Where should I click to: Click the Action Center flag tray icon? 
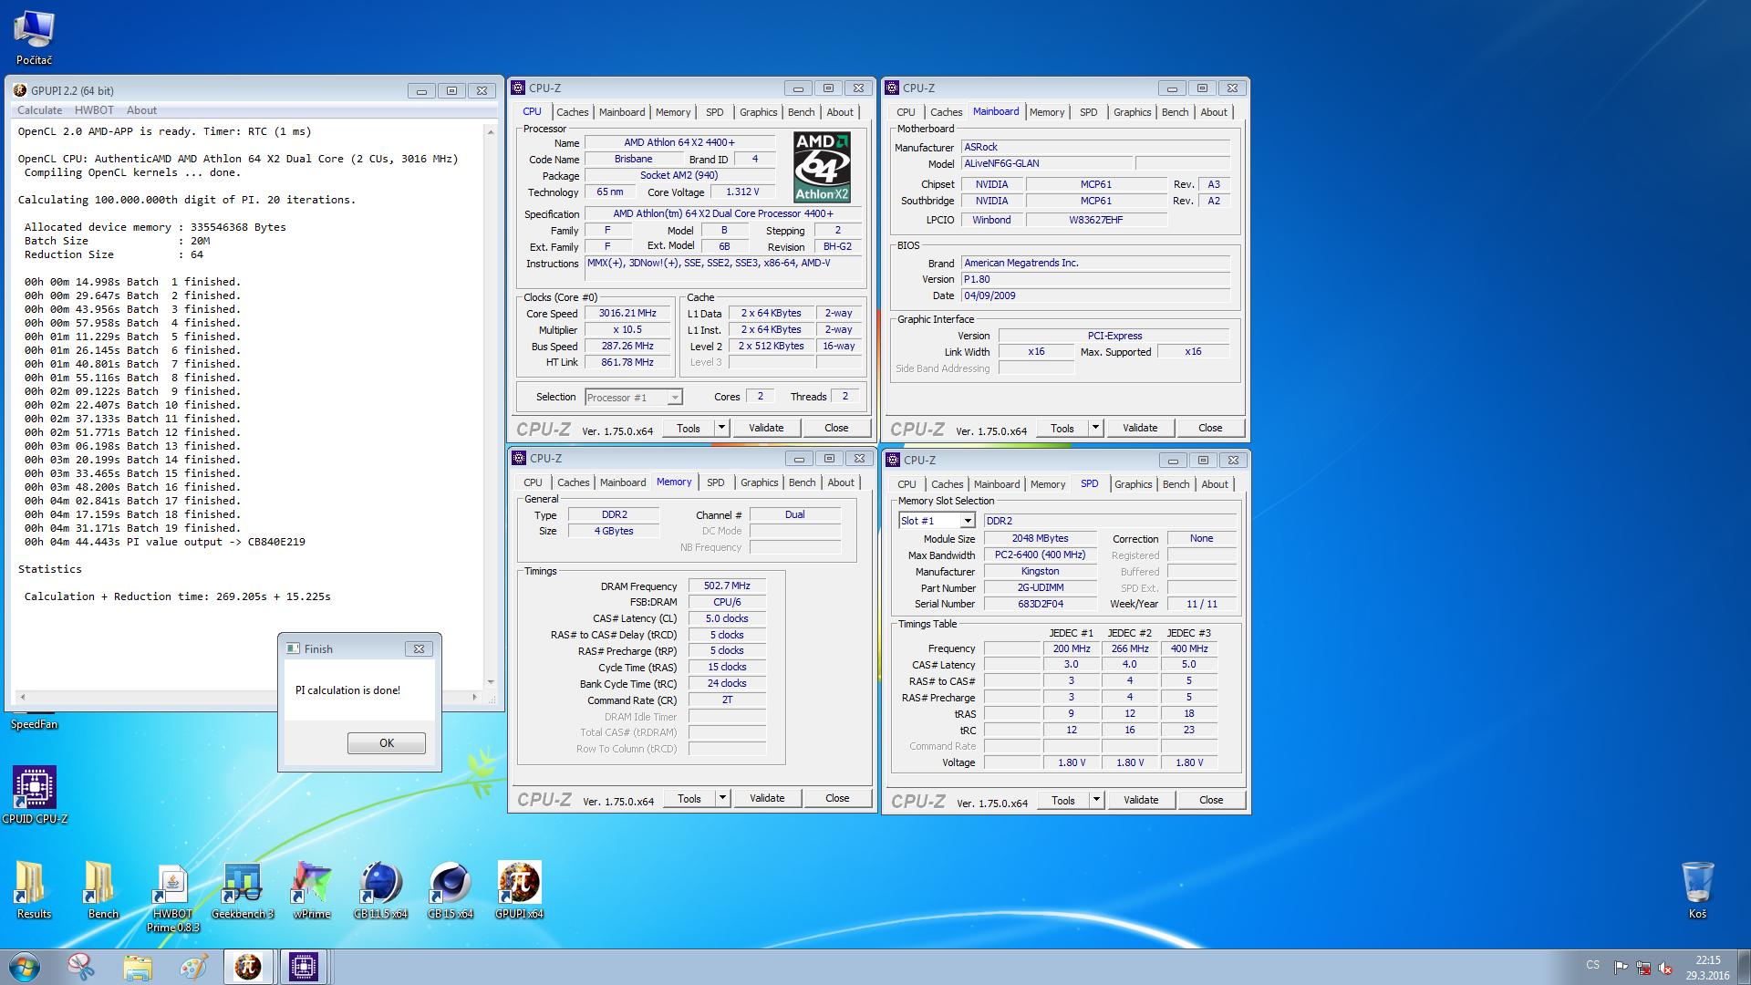click(x=1621, y=968)
